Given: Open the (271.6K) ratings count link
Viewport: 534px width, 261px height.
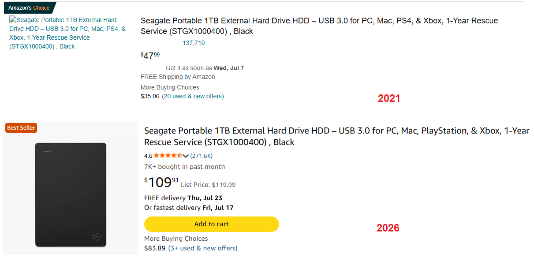Looking at the screenshot, I should coord(202,156).
